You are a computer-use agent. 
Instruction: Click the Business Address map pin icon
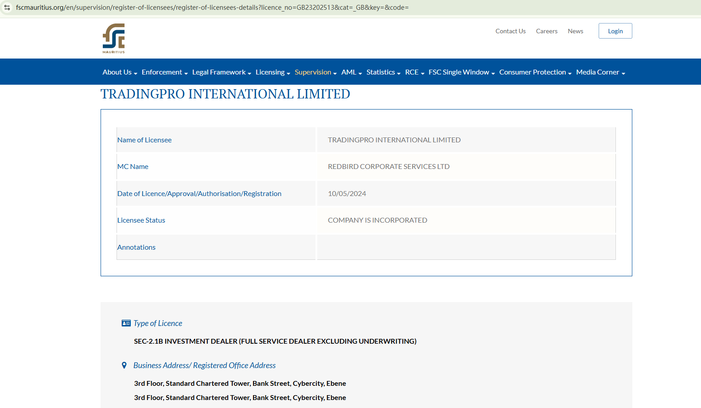124,365
